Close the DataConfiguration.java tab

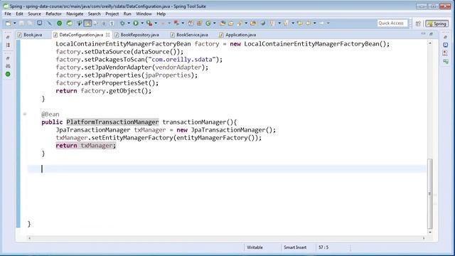[x=107, y=35]
